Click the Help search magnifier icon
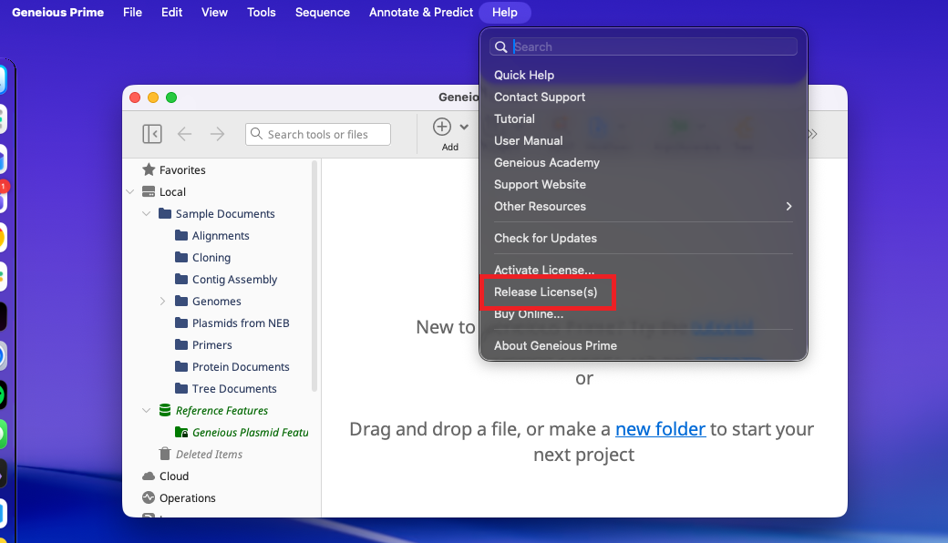Viewport: 948px width, 543px height. [x=500, y=47]
